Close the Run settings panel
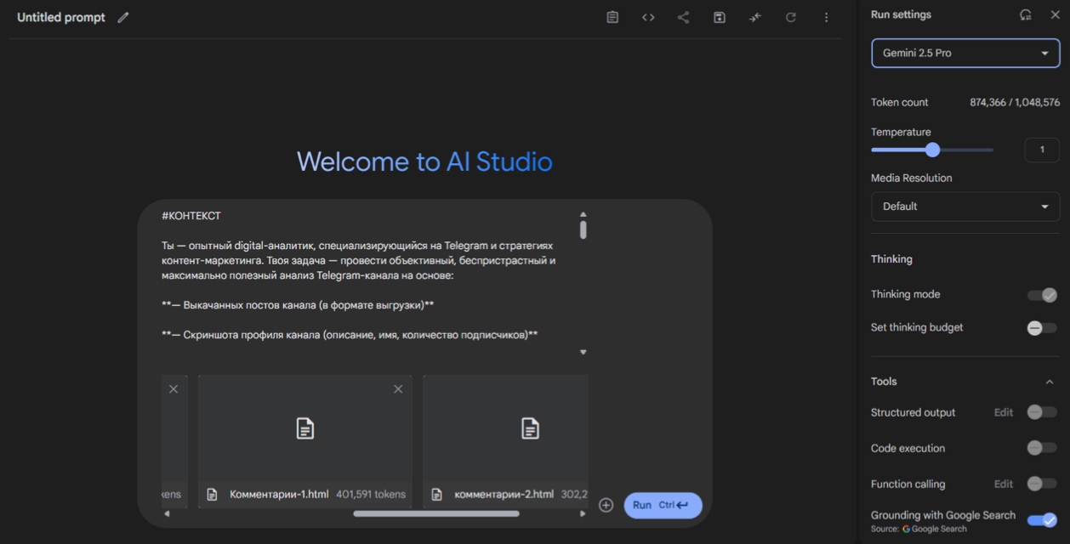Image resolution: width=1070 pixels, height=544 pixels. coord(1055,14)
